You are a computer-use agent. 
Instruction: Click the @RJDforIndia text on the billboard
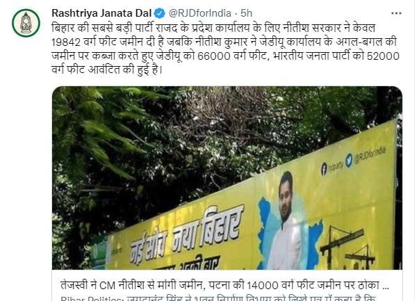[370, 155]
